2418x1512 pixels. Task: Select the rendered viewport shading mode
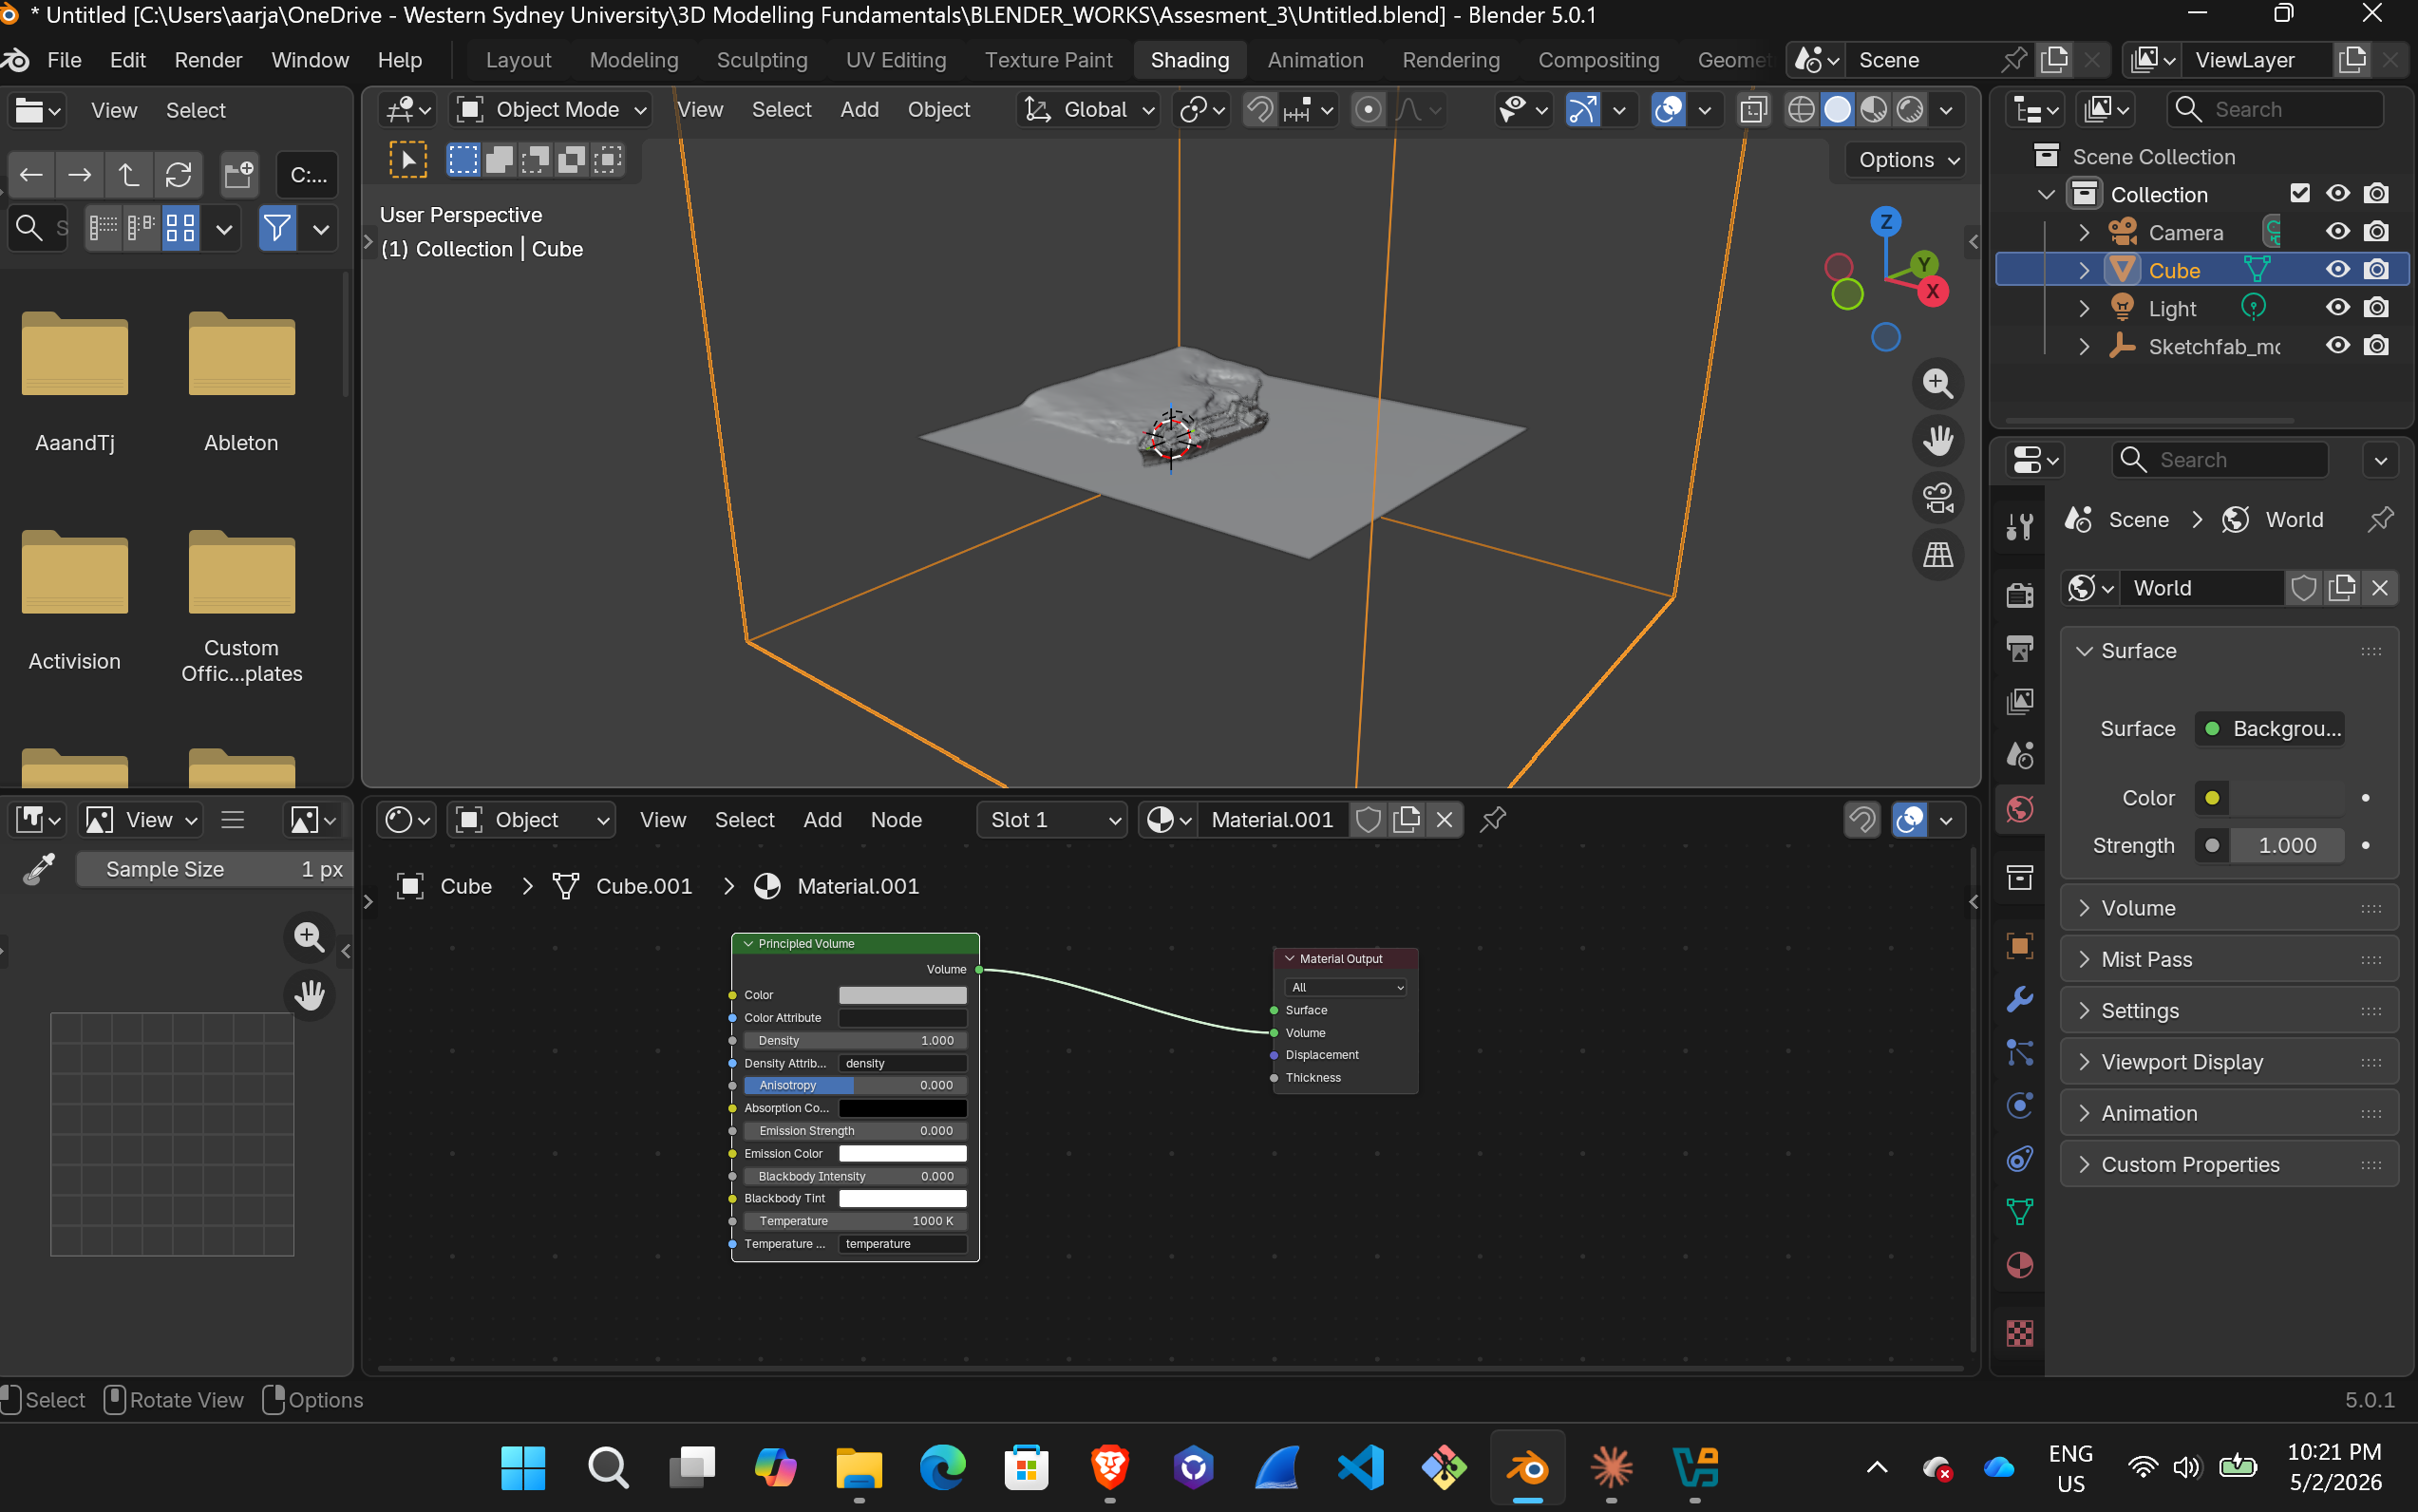click(1910, 109)
